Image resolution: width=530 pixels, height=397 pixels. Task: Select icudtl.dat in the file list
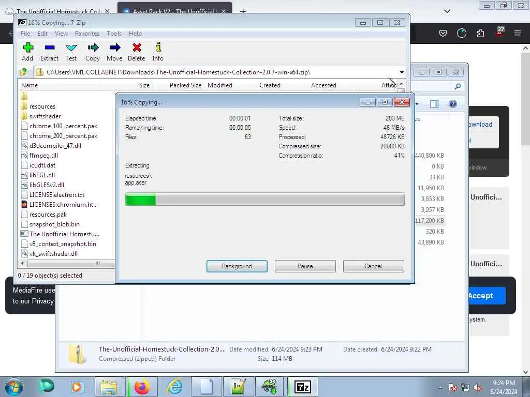coord(42,165)
